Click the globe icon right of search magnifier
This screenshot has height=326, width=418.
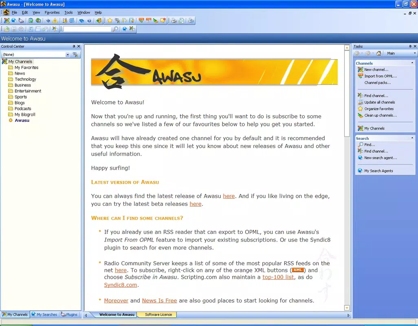tap(125, 29)
